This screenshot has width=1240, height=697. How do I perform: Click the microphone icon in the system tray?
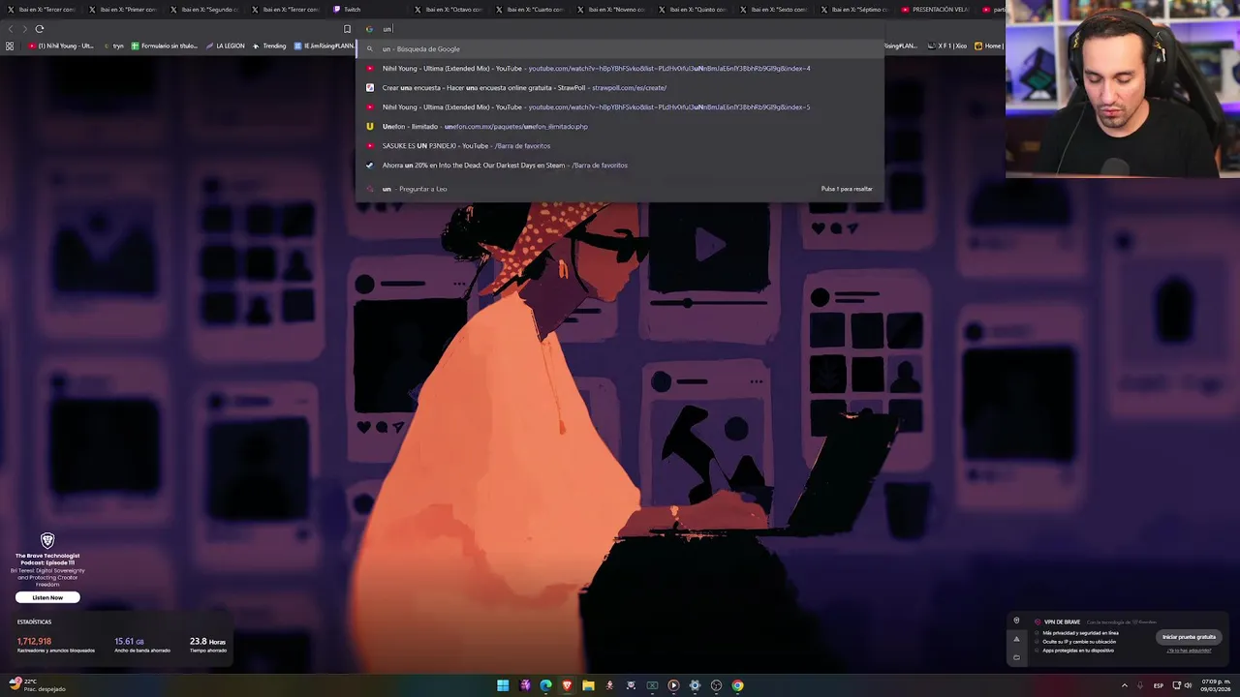(x=1140, y=685)
